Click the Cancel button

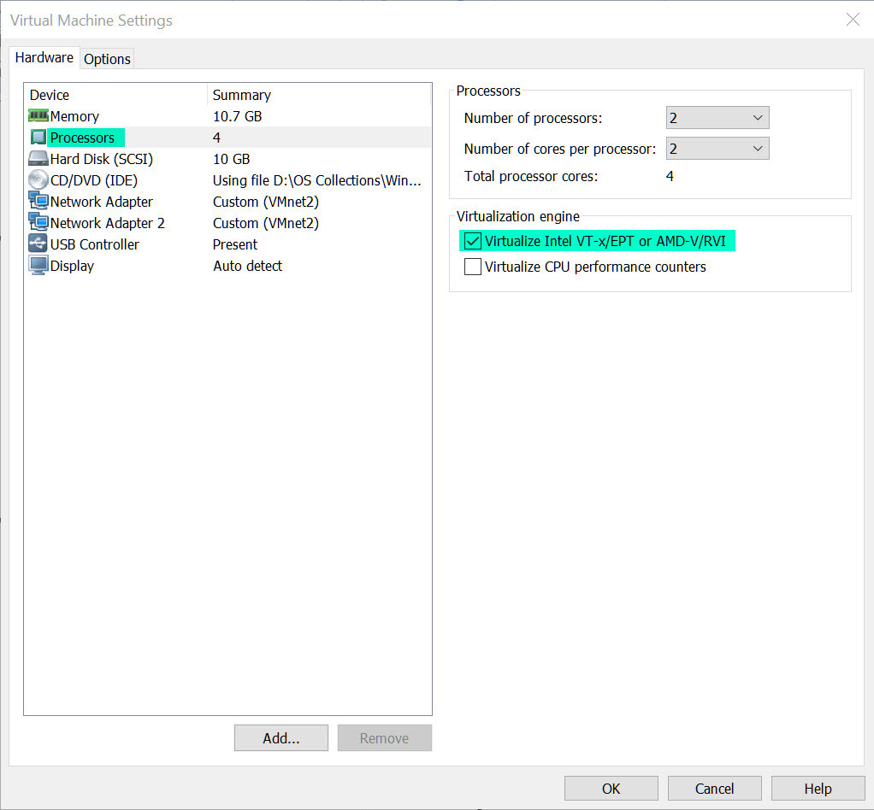pos(714,789)
